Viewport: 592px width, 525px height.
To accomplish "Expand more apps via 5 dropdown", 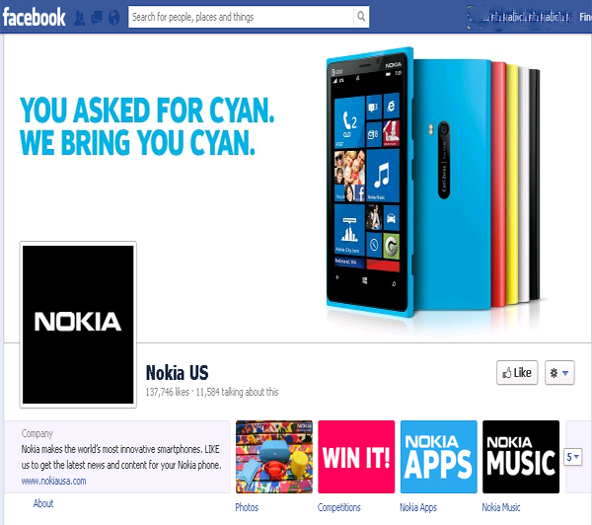I will click(572, 457).
